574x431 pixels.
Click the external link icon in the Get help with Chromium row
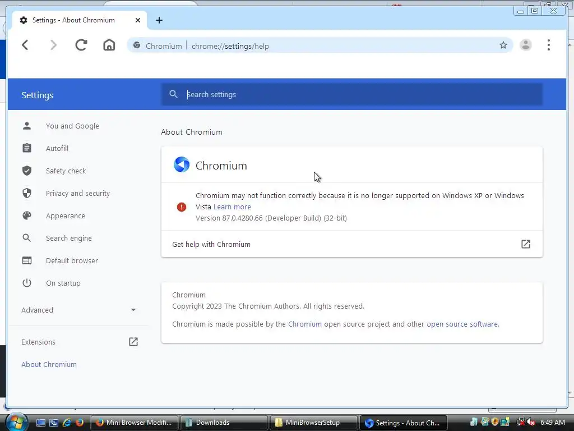click(526, 244)
